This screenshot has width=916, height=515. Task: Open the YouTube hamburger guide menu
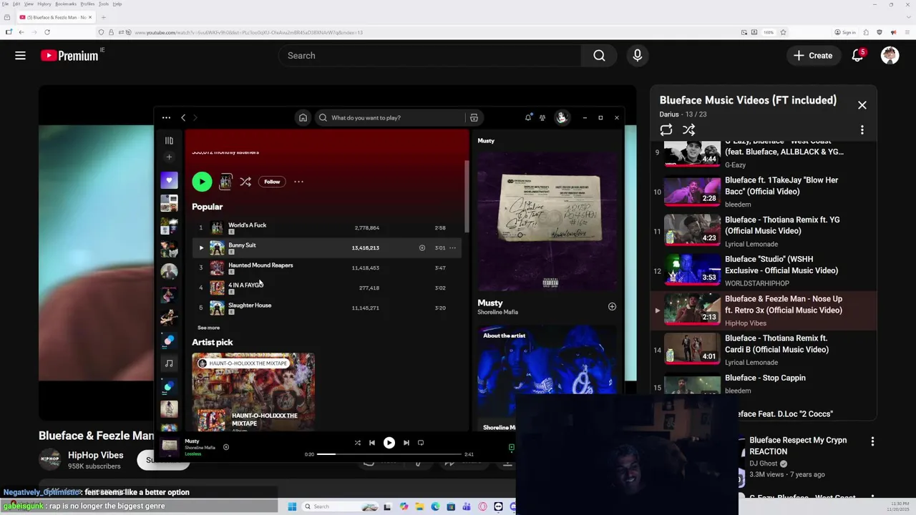coord(20,56)
